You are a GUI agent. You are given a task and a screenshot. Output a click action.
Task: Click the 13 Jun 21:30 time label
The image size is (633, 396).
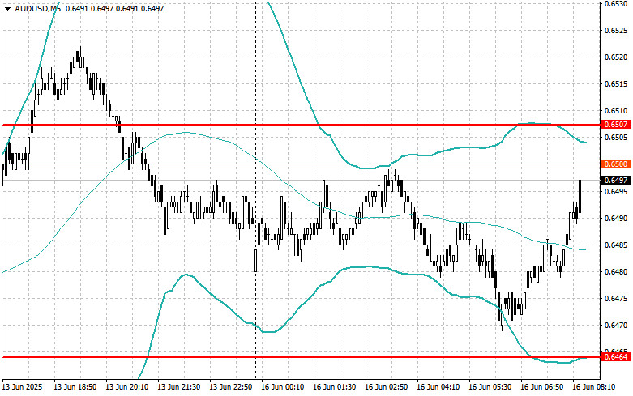click(x=179, y=387)
